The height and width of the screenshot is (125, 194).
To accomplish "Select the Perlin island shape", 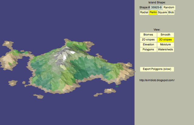I will point(153,12).
